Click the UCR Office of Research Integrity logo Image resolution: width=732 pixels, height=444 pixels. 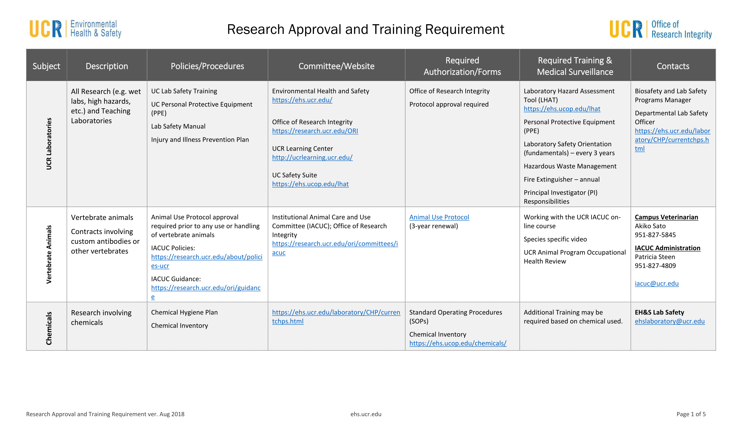[660, 29]
